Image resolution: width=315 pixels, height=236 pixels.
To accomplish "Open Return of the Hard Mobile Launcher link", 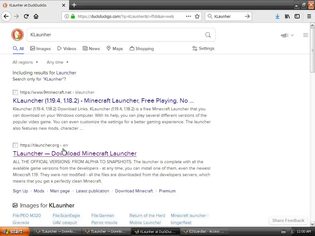I will coord(147,219).
